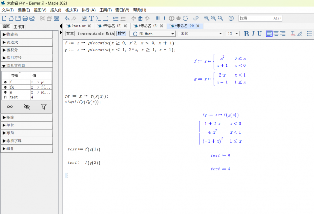314x214 pixels.
Task: Close the 未命名 (3) tab
Action: 162,26
